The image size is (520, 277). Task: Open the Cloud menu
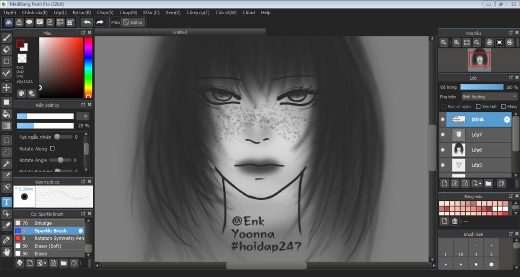tap(249, 12)
